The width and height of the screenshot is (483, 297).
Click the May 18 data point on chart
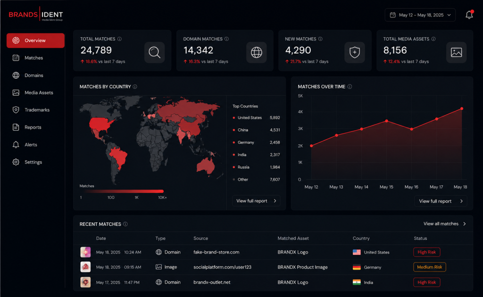click(462, 108)
